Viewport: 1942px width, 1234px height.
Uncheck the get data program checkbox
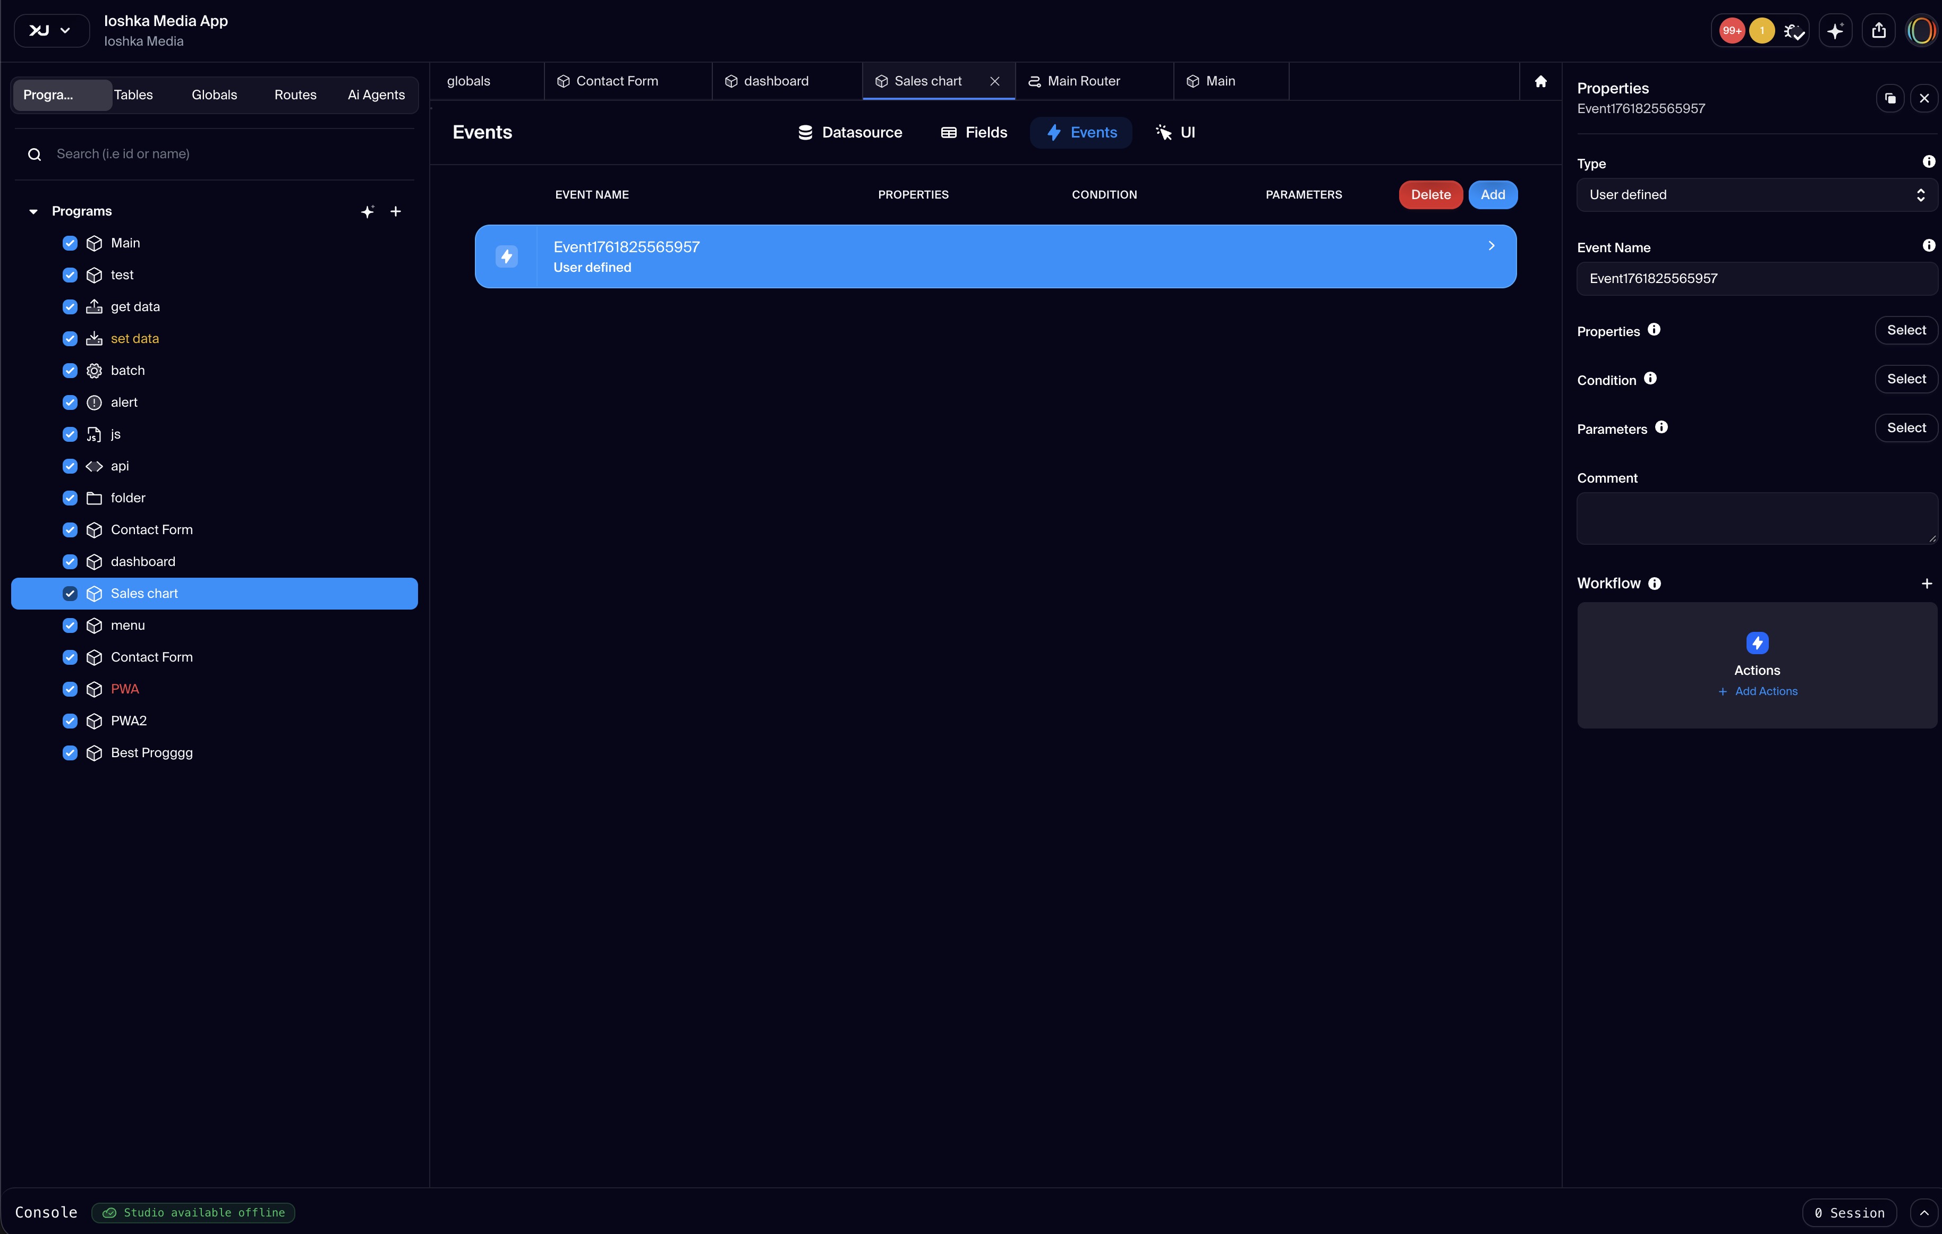click(70, 307)
